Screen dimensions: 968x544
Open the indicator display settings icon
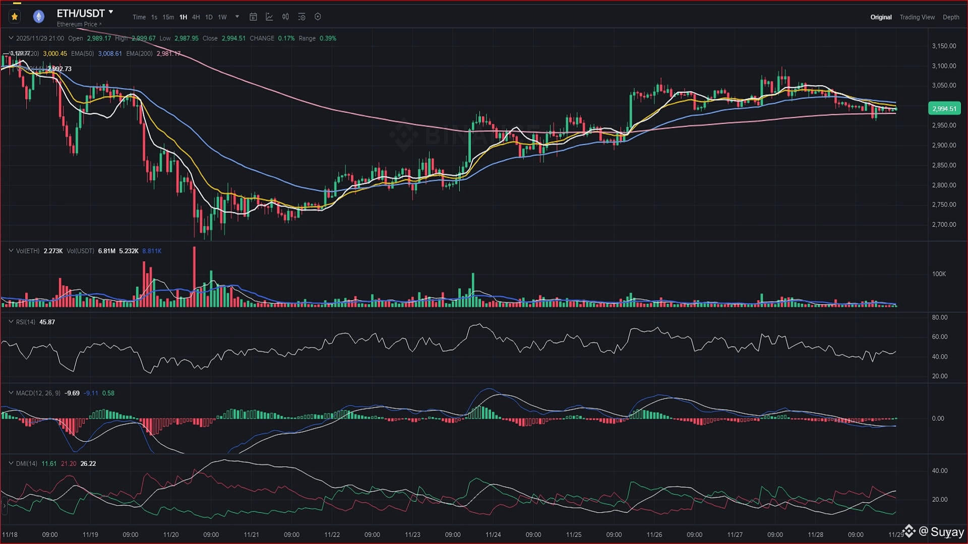(x=301, y=17)
